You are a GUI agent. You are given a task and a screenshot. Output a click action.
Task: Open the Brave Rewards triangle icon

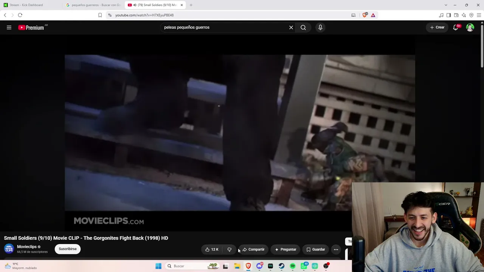tap(373, 15)
